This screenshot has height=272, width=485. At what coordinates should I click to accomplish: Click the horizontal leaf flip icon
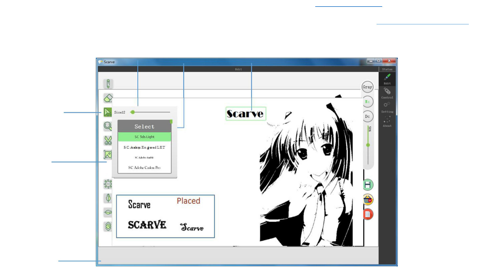[x=108, y=212]
